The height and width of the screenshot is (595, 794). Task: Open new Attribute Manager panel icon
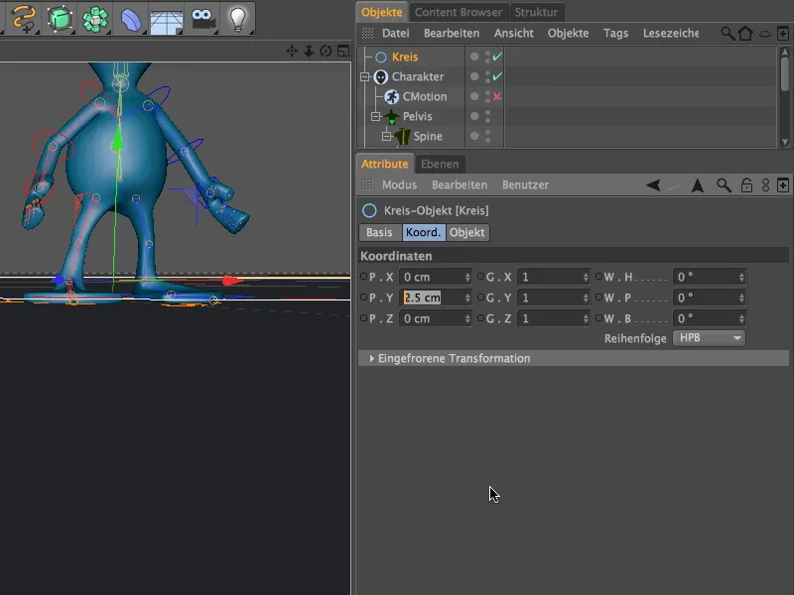(783, 185)
